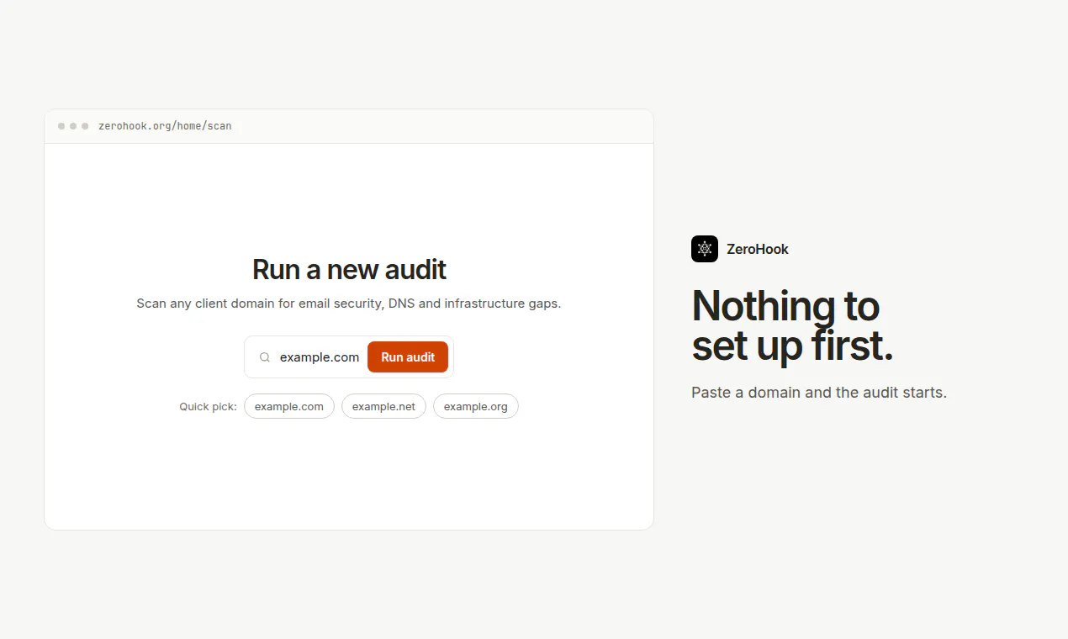This screenshot has width=1068, height=639.
Task: Click the Quick pick label
Action: tap(208, 407)
